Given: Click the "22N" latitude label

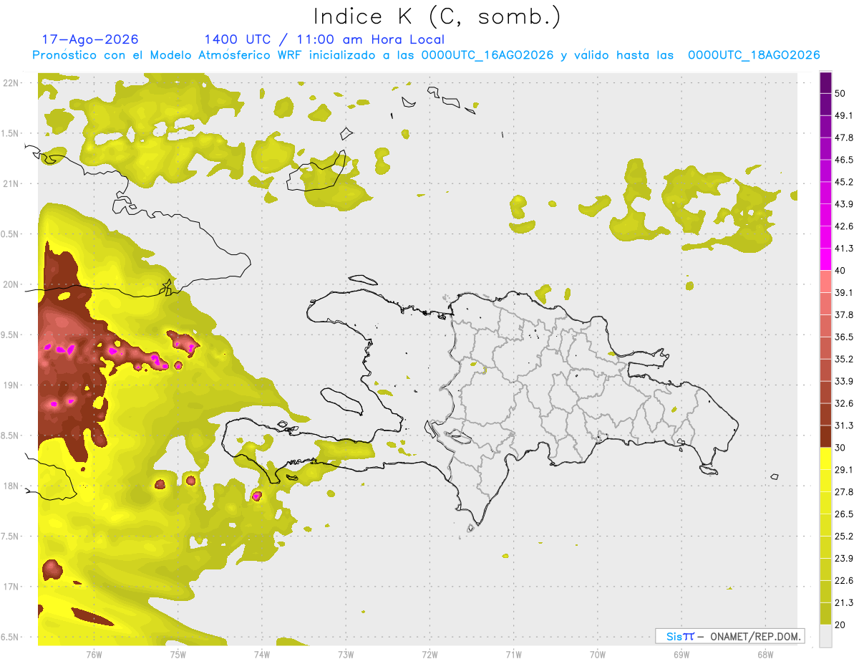Looking at the screenshot, I should click(11, 82).
